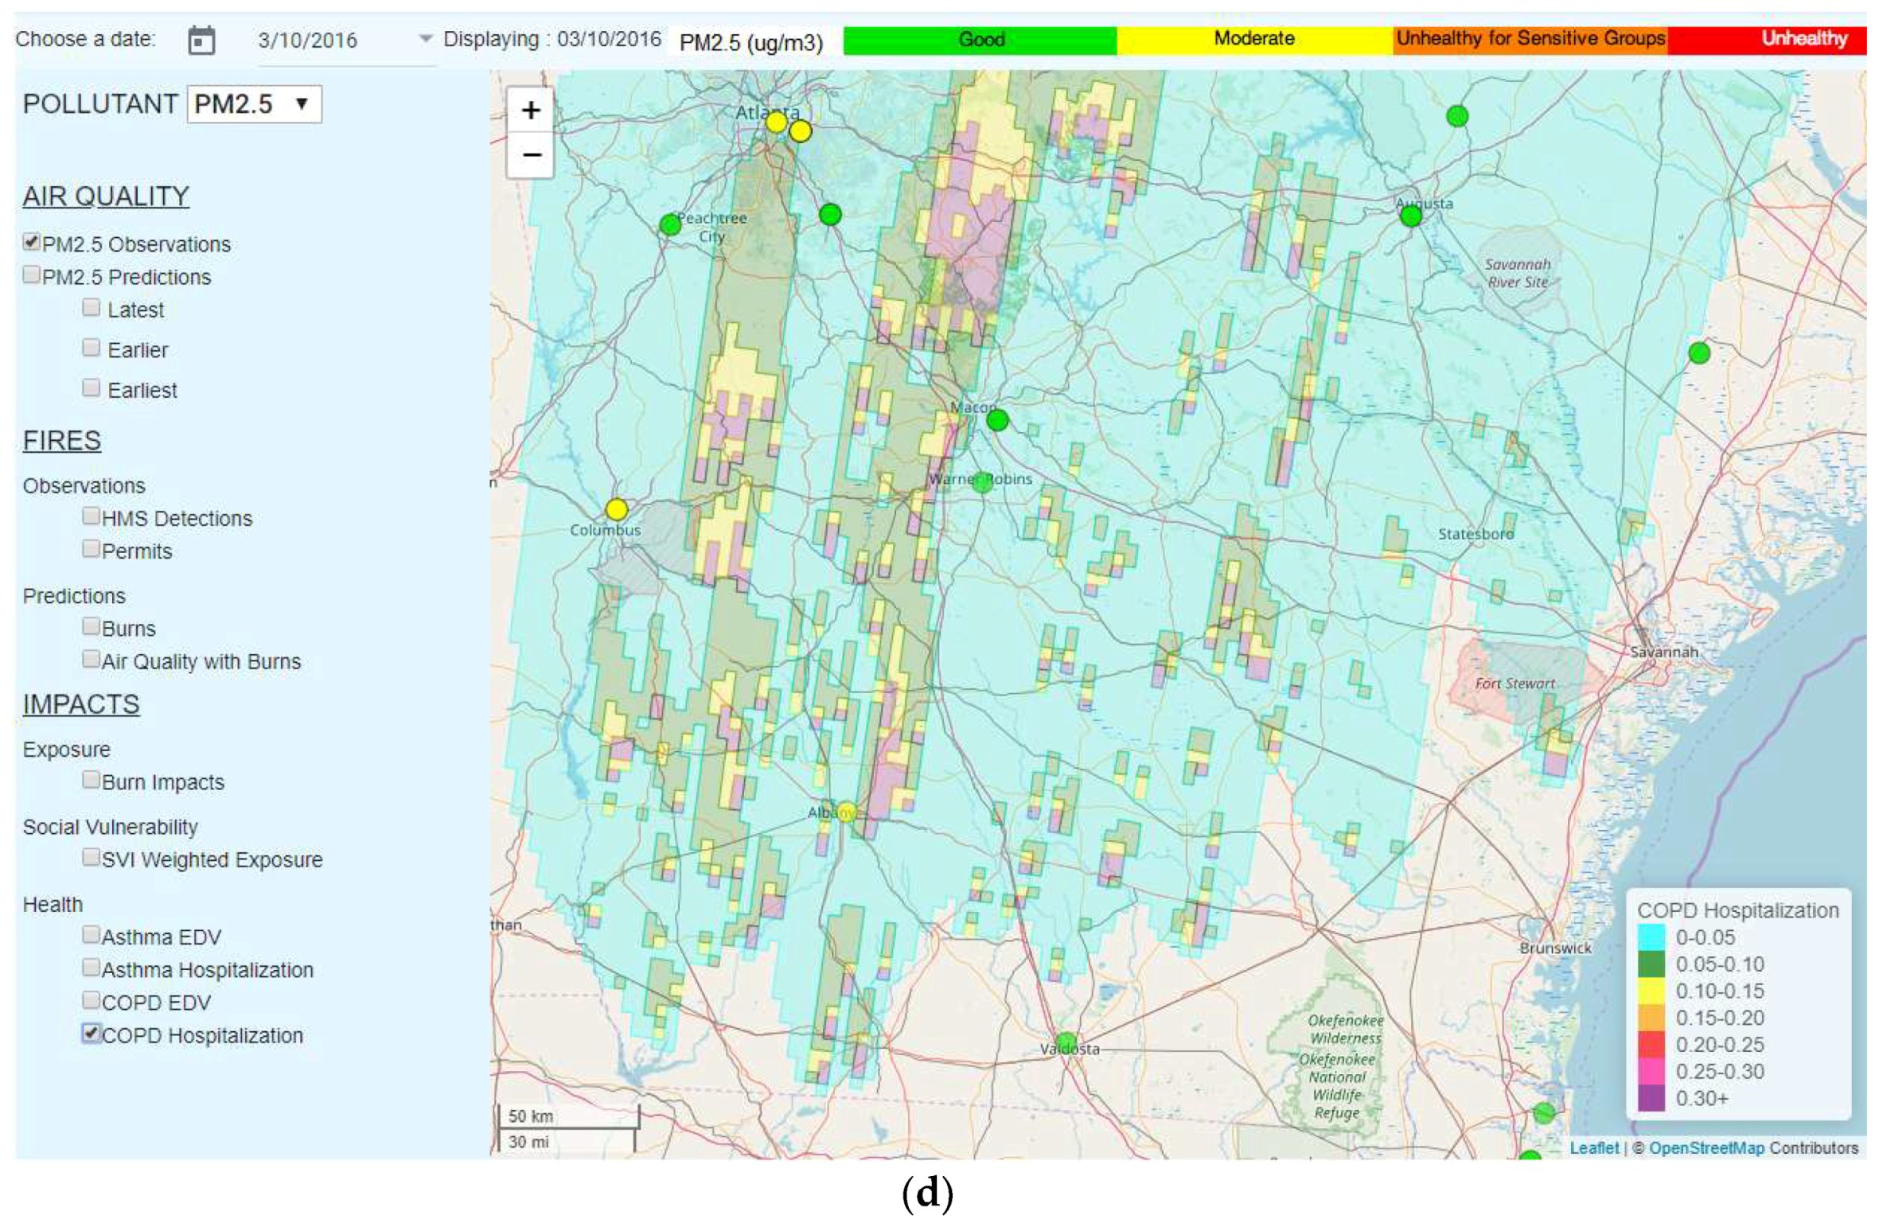Screen dimensions: 1879x1227
Task: Click the Social Vulnerability subheading
Action: (110, 827)
